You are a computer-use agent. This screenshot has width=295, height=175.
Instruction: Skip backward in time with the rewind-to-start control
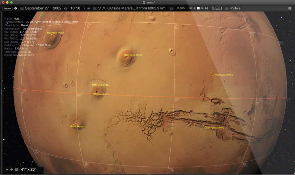(x=190, y=8)
